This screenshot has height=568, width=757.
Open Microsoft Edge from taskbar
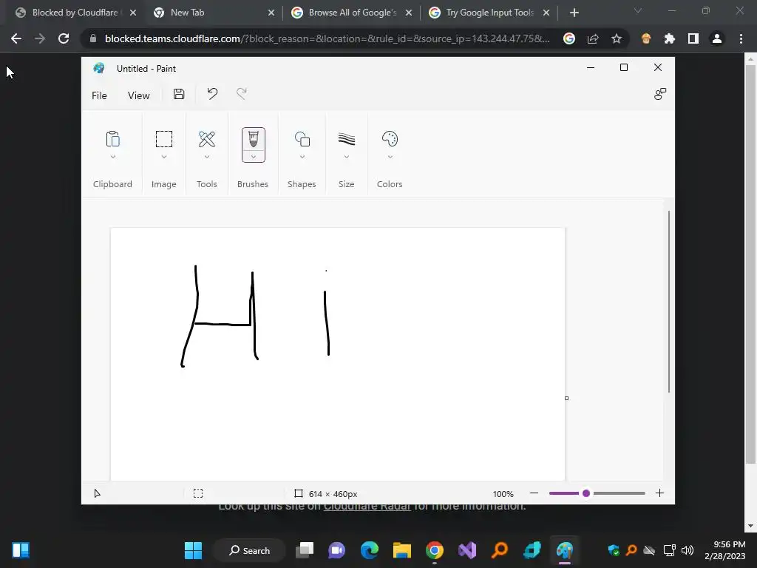370,550
